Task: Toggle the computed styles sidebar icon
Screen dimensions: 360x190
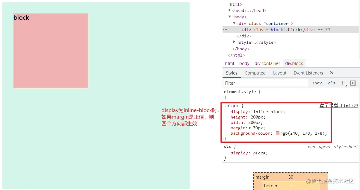Action: tap(353, 83)
